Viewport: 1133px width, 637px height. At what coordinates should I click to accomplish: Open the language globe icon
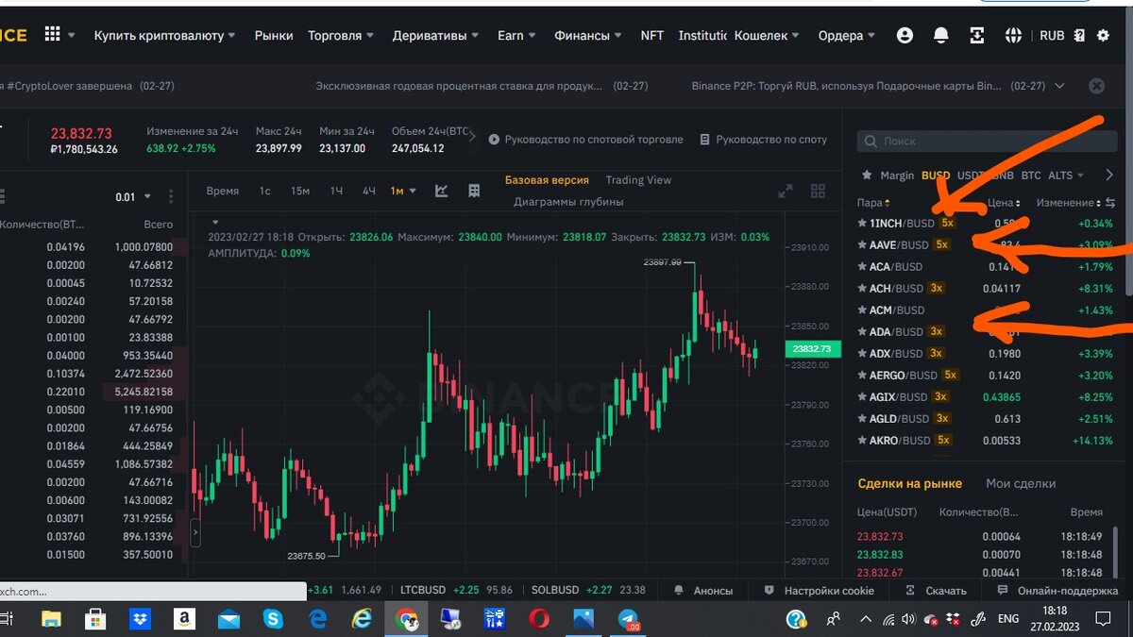pos(1014,36)
